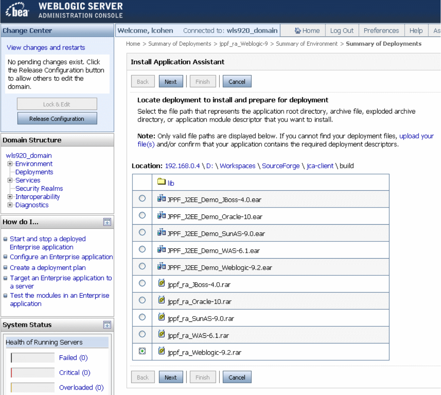Open Preferences menu item
This screenshot has height=395, width=441.
tap(381, 31)
